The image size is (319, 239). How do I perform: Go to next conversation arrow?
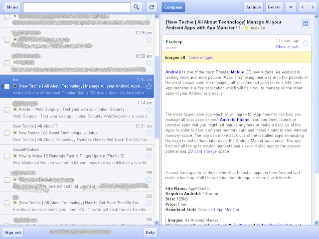(313, 7)
